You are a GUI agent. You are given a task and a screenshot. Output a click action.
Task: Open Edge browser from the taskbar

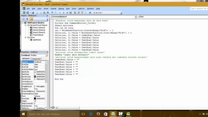91,114
